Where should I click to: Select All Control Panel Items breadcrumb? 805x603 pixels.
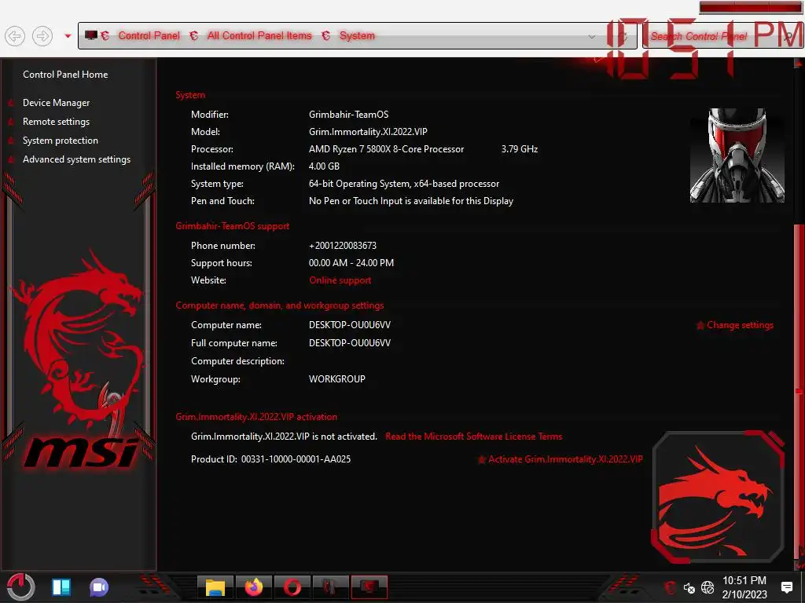259,35
